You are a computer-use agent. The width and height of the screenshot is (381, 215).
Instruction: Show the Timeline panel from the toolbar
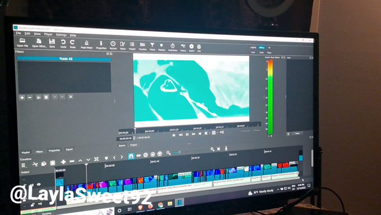point(143,46)
